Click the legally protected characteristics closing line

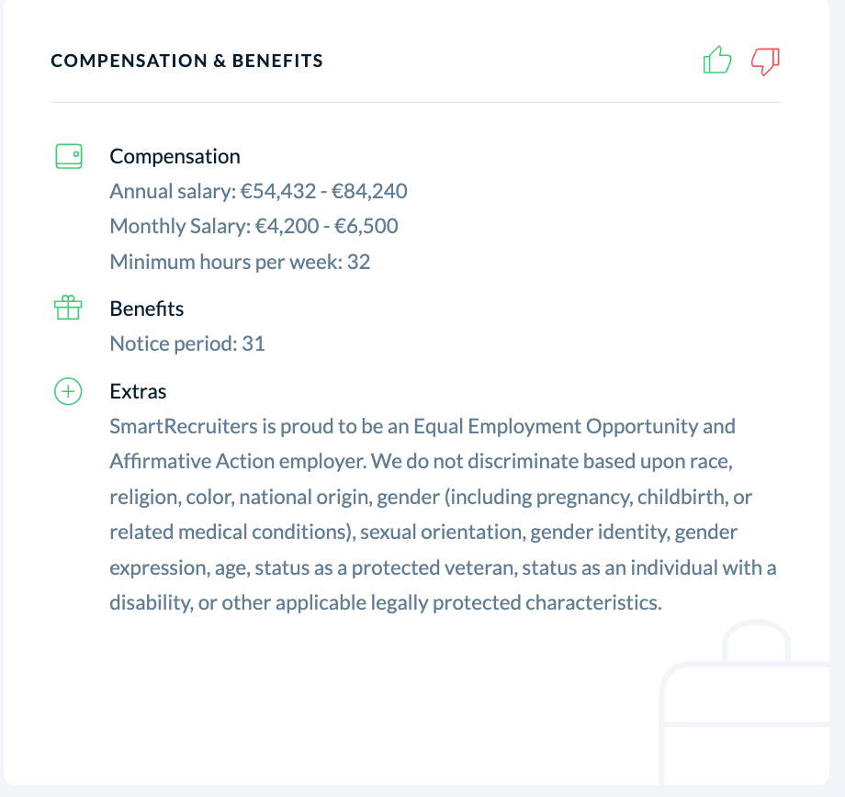(x=386, y=603)
